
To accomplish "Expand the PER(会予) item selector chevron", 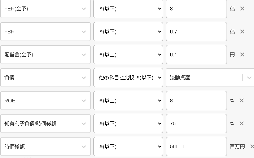I will (x=84, y=9).
